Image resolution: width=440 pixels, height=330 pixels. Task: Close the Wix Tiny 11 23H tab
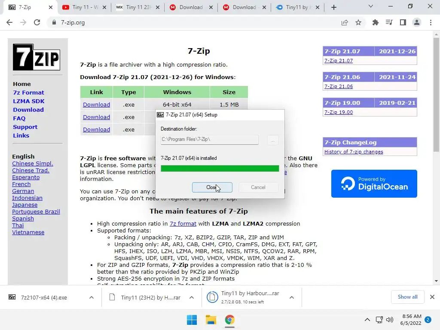point(158,7)
